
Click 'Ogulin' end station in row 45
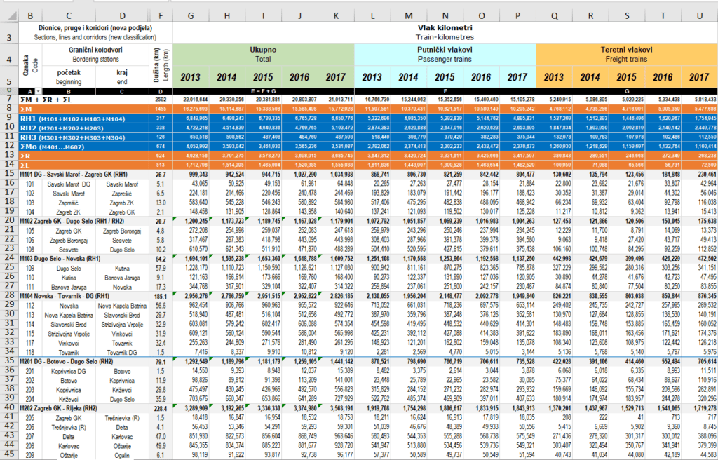point(122,455)
